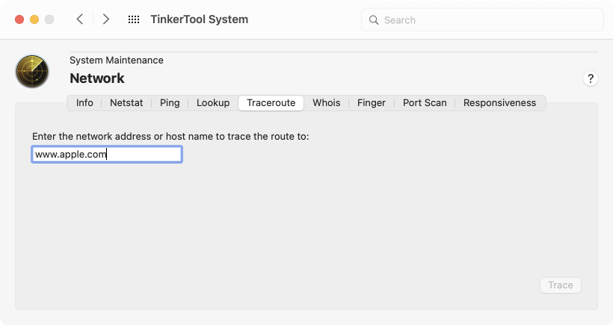Click into the Search field
This screenshot has height=325, width=613.
(x=482, y=20)
